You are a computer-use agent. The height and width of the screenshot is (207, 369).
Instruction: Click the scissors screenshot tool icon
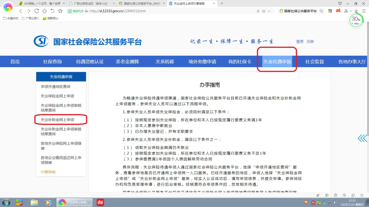pos(346,11)
